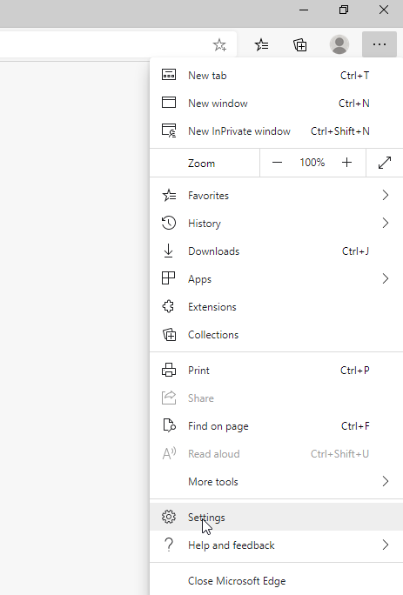The height and width of the screenshot is (595, 403).
Task: Click the InPrivate window icon in menu
Action: point(169,130)
